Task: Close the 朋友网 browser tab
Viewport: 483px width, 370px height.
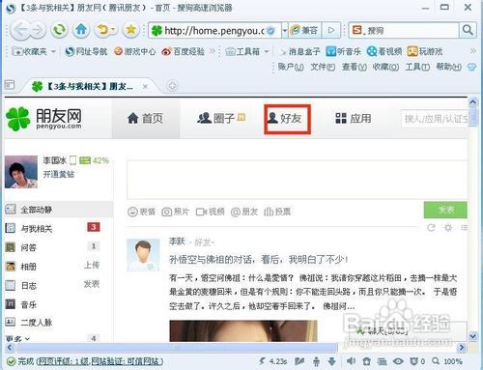Action: point(145,86)
